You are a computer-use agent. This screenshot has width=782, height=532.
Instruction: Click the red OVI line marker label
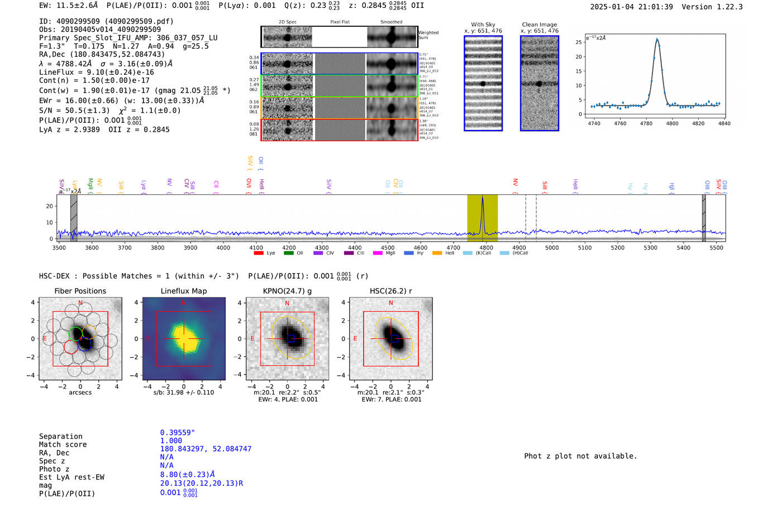pyautogui.click(x=249, y=185)
